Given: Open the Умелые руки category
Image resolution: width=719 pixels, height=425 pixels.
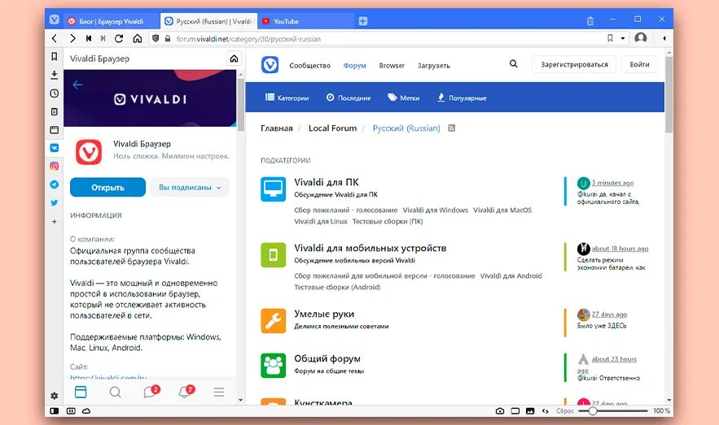Looking at the screenshot, I should point(324,314).
